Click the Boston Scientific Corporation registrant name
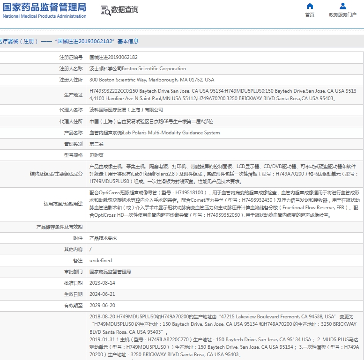The image size is (364, 360). [x=138, y=69]
